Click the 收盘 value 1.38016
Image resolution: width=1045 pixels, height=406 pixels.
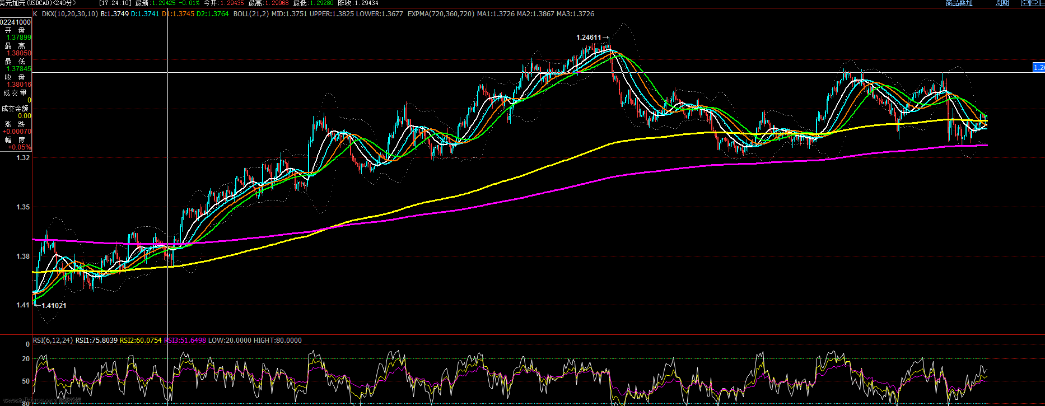(19, 85)
